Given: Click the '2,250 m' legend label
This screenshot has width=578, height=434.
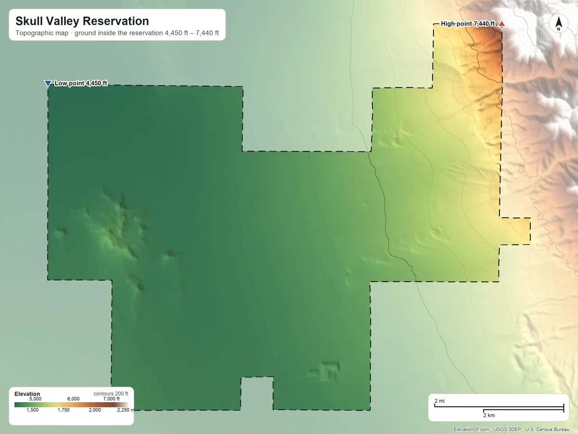Looking at the screenshot, I should click(x=126, y=410).
